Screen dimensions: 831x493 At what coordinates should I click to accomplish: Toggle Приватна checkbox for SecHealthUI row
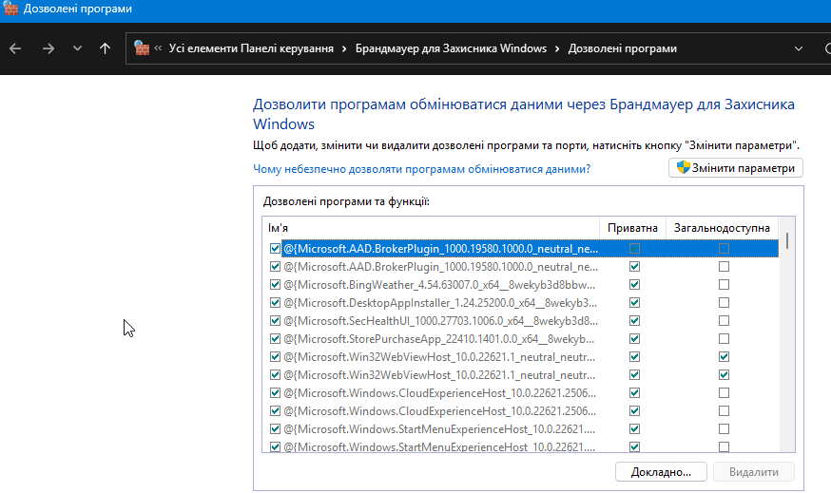(x=634, y=321)
